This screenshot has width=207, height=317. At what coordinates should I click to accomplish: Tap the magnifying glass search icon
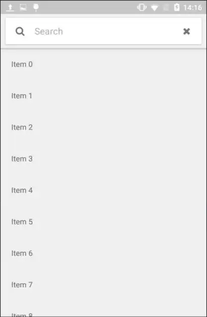point(20,32)
